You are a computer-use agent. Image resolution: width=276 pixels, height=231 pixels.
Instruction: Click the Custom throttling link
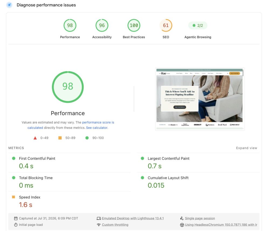click(115, 225)
